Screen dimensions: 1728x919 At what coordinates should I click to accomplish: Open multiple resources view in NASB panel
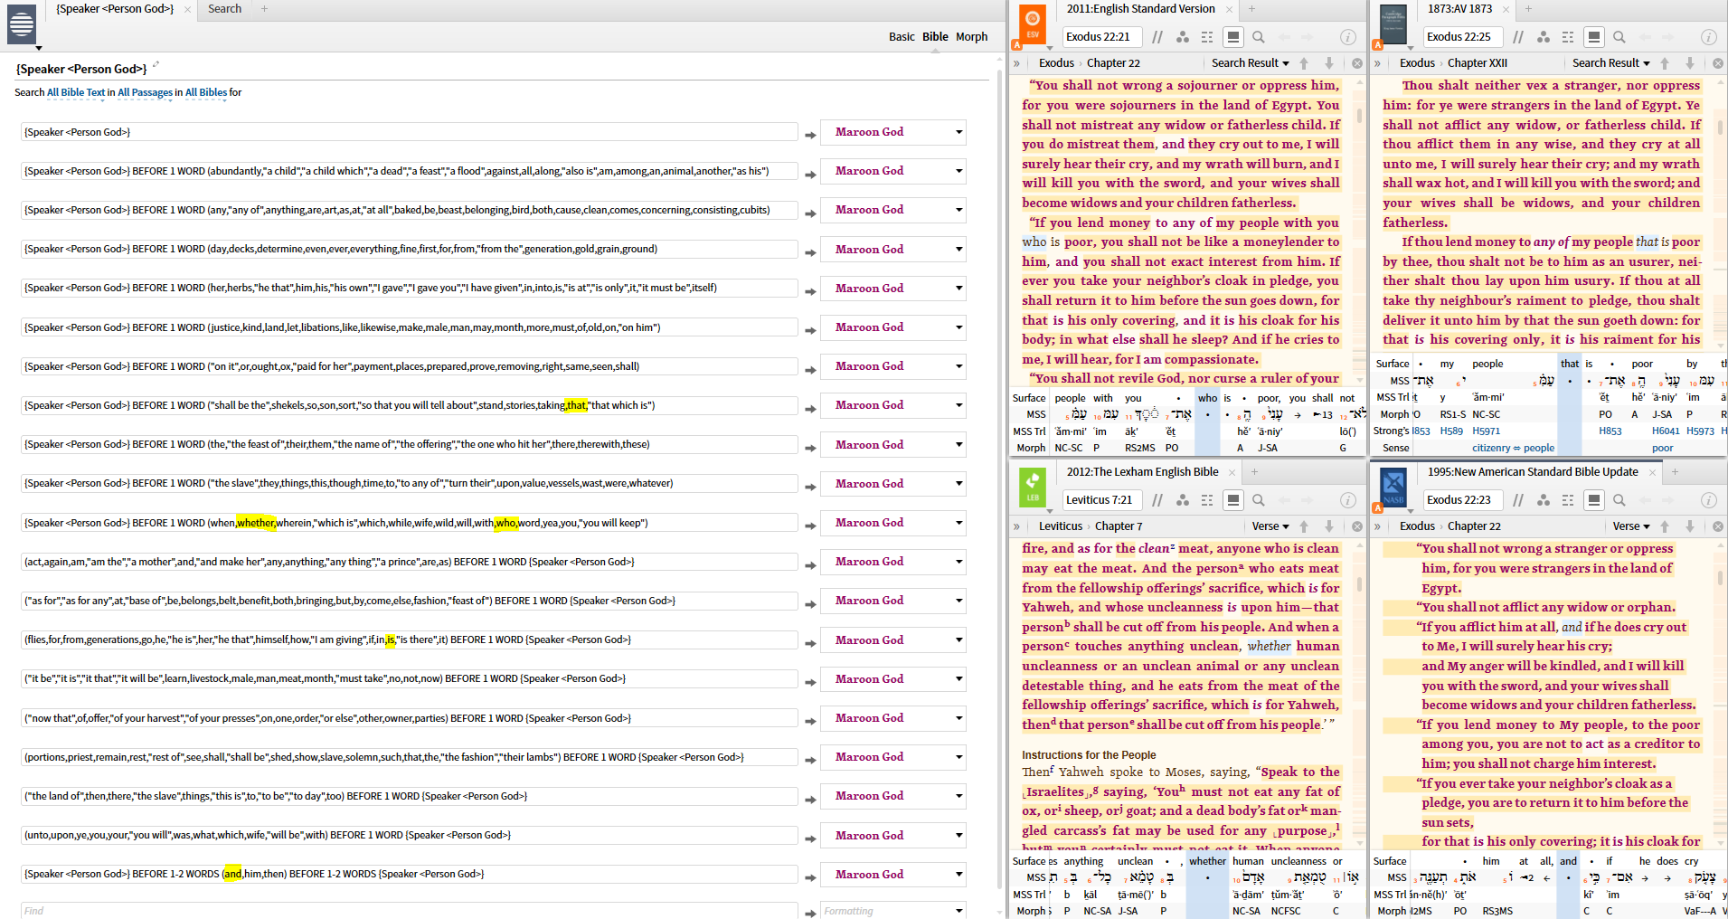(1568, 500)
